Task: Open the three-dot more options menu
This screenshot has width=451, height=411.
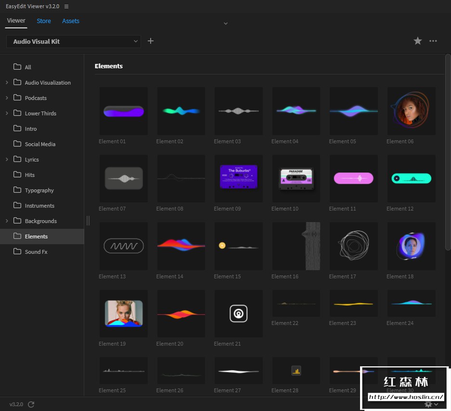Action: point(433,41)
